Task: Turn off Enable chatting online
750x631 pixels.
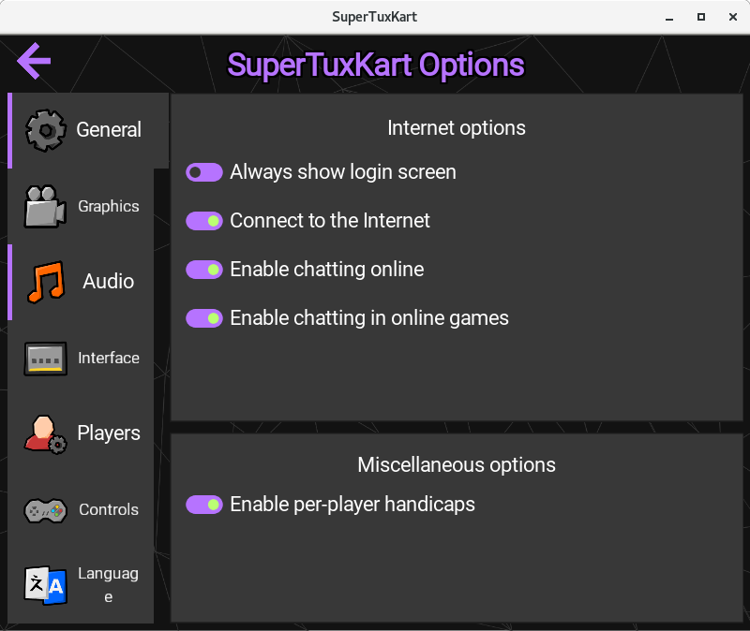Action: (203, 270)
